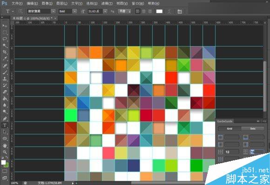Open the type tool preset picker arrow
270x185 pixels.
[x=13, y=12]
